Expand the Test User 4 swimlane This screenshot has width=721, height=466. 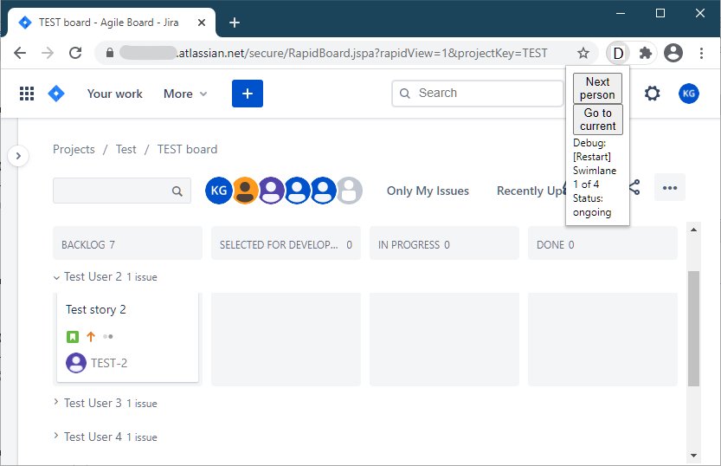point(56,435)
